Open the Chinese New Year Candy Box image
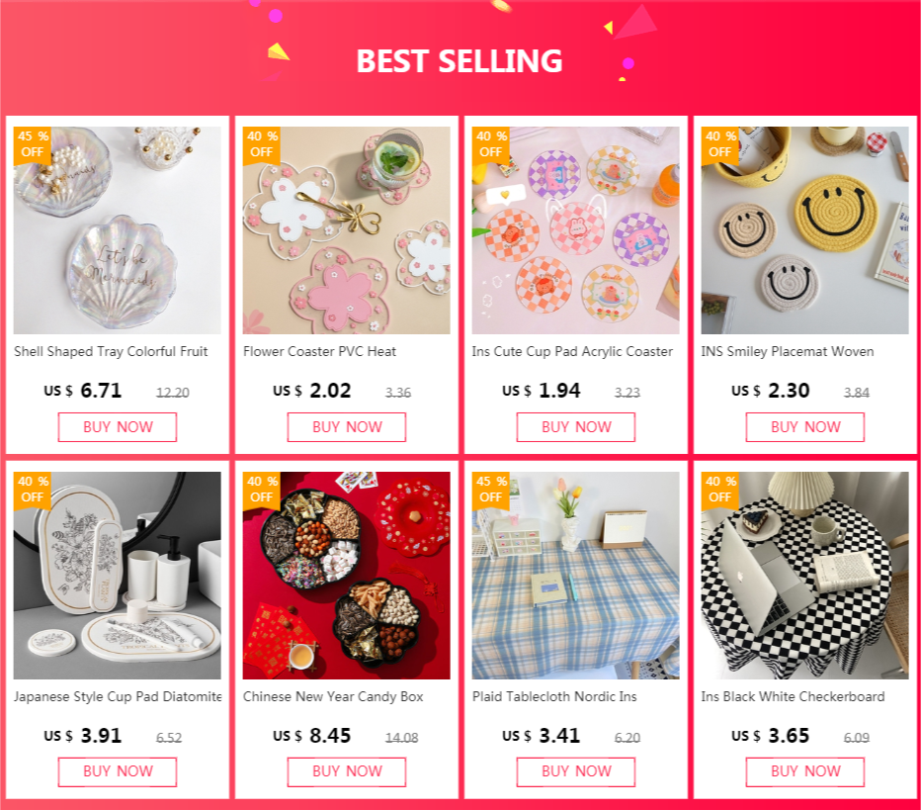 [347, 576]
